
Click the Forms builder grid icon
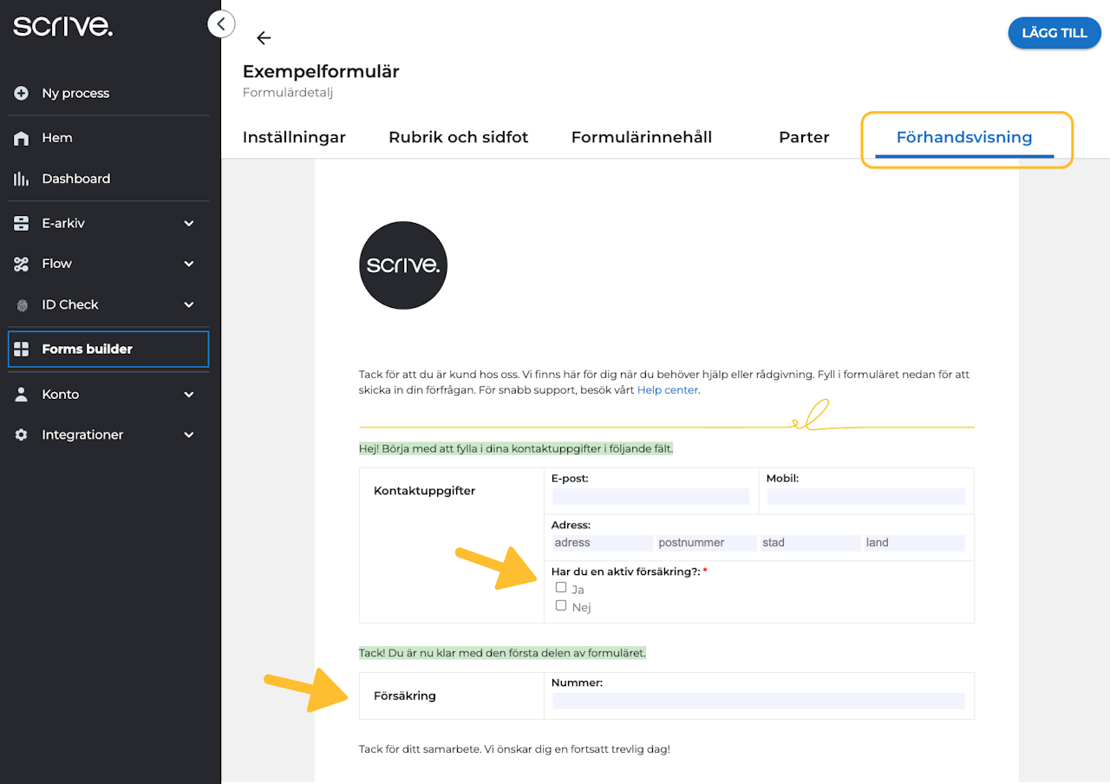[22, 350]
